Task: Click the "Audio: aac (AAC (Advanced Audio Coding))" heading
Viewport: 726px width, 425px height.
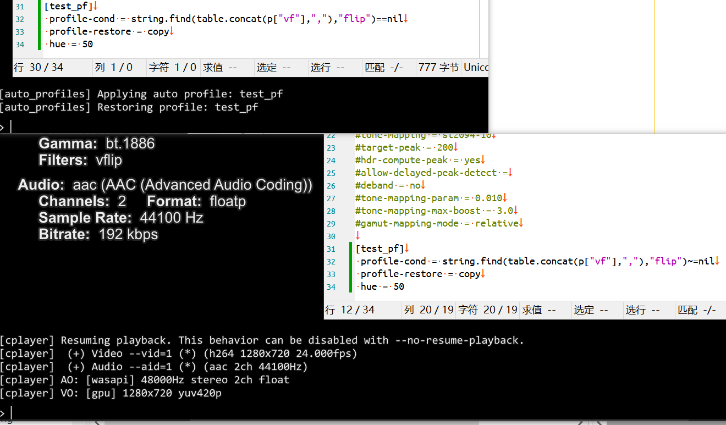Action: 165,185
